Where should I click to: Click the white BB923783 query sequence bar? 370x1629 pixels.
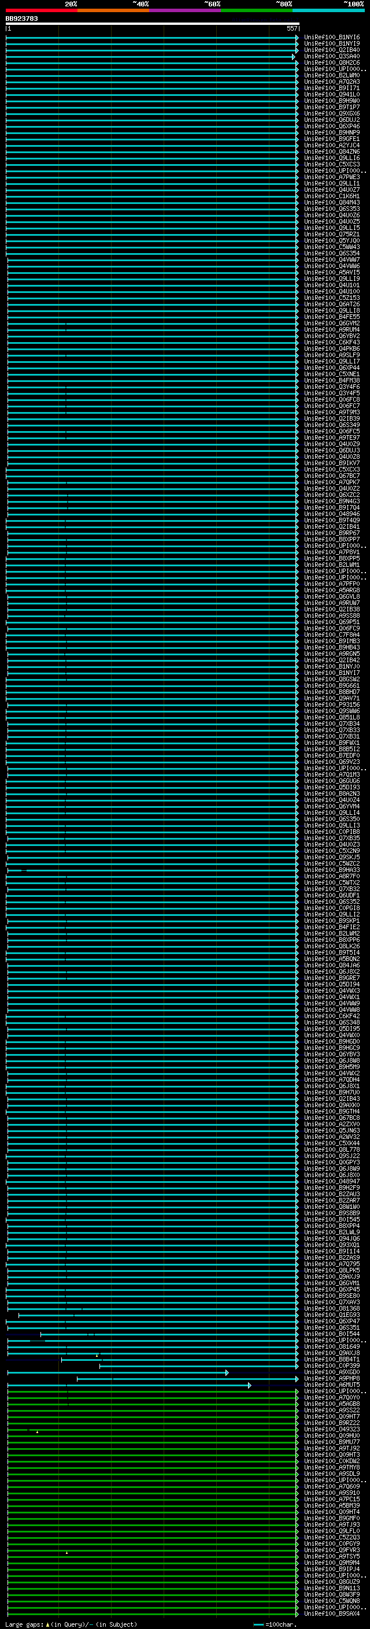(x=153, y=23)
